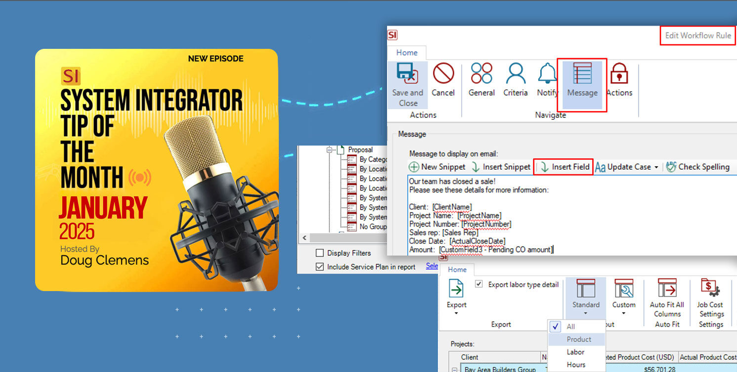Viewport: 737px width, 372px height.
Task: Open the General section of the workflow rule
Action: [481, 80]
